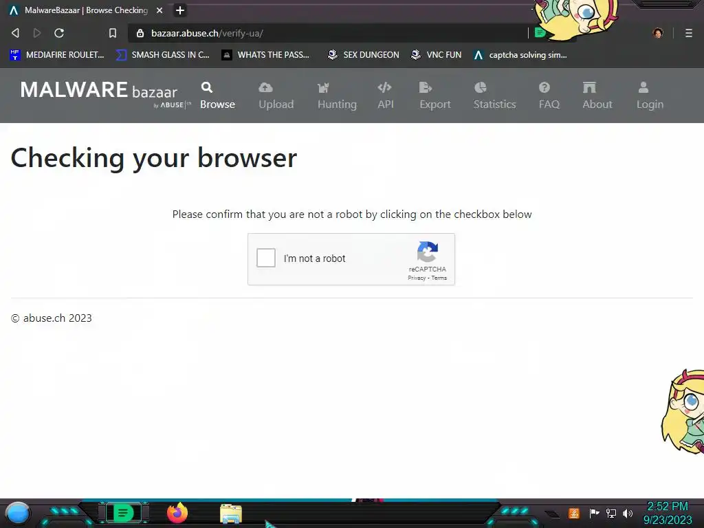The height and width of the screenshot is (528, 704).
Task: Click the abuse.ch 2023 footer text
Action: point(51,318)
